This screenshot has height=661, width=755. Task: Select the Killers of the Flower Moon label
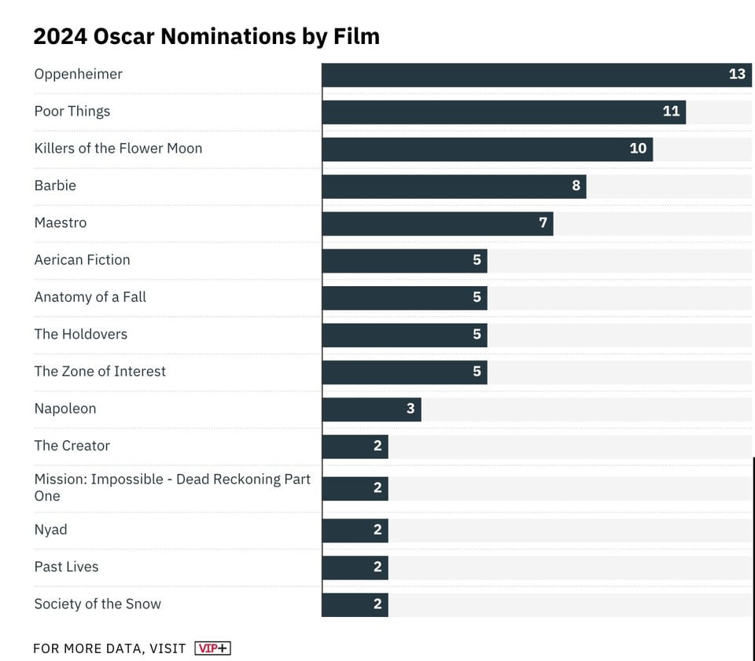click(118, 149)
